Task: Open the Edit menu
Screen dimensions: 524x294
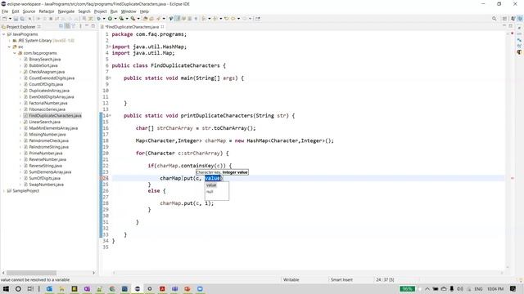Action: [16, 11]
